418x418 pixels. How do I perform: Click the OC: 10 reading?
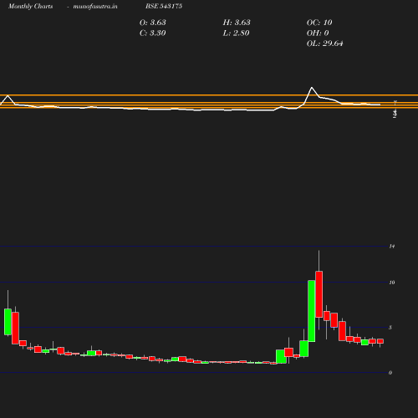(x=319, y=23)
